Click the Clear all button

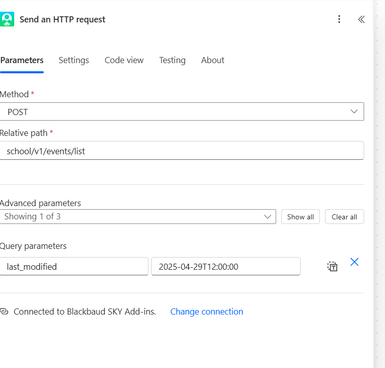pyautogui.click(x=344, y=217)
